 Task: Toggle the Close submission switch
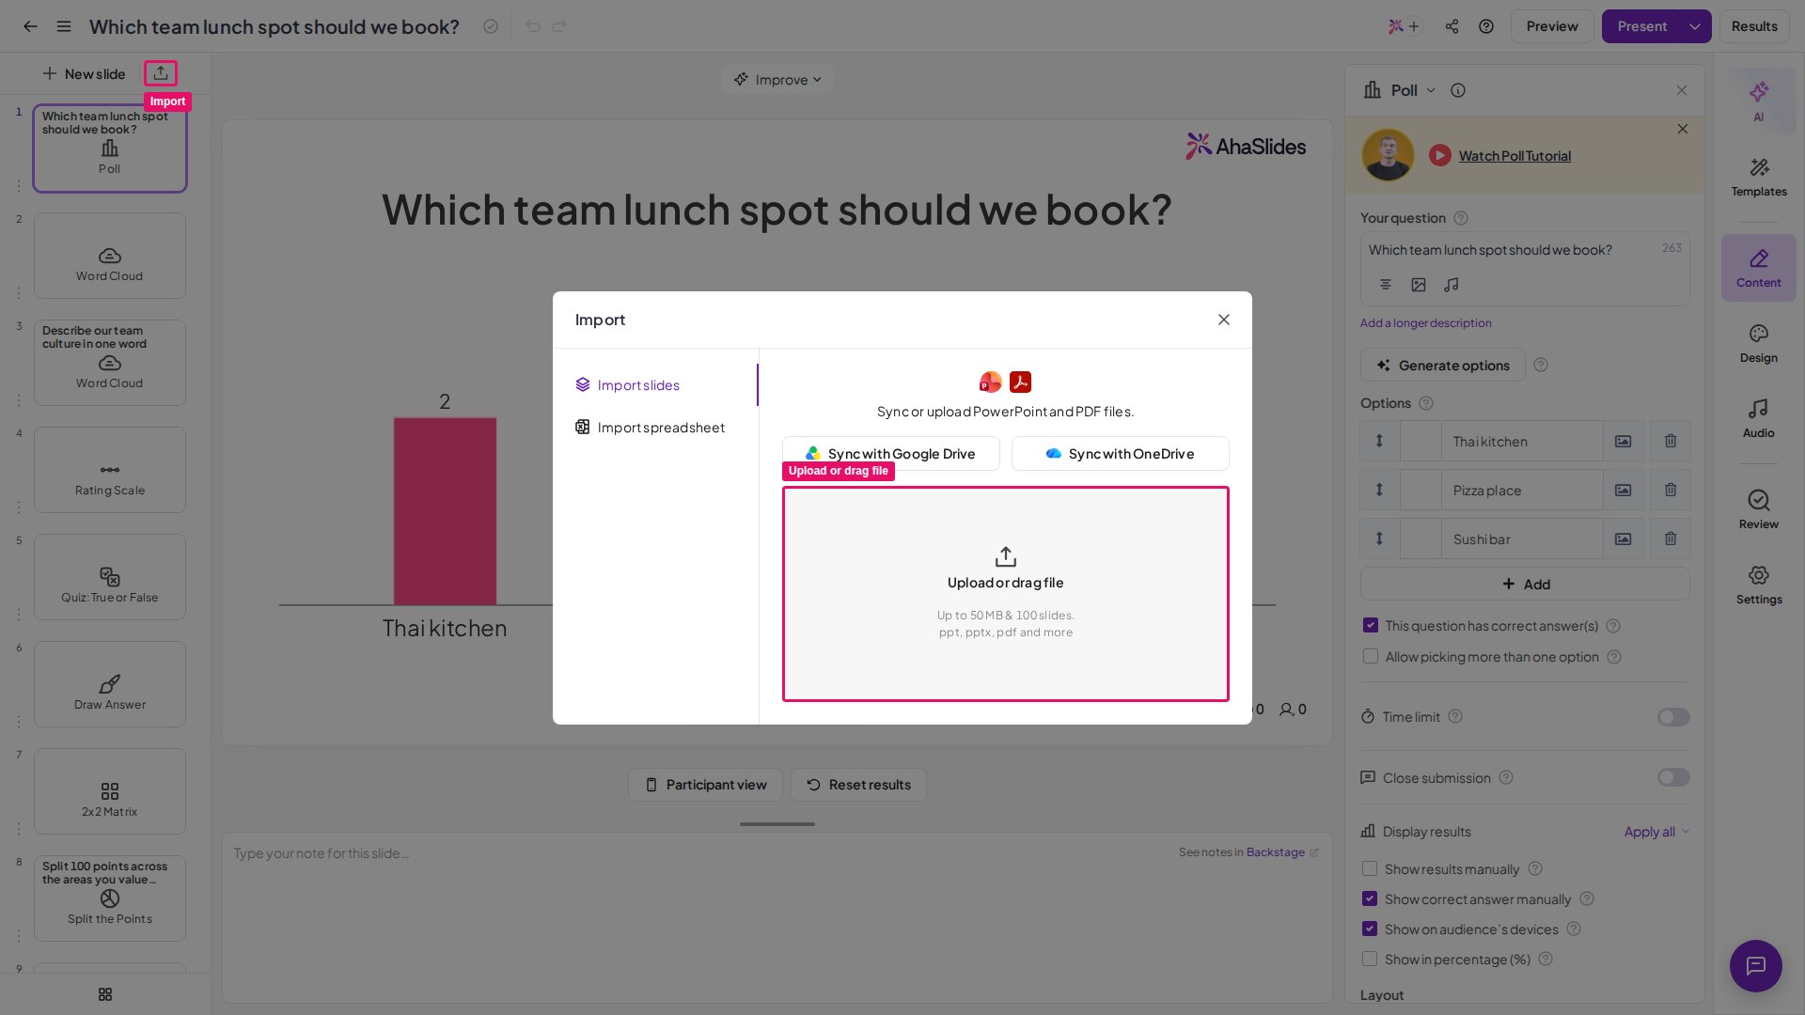1673,777
